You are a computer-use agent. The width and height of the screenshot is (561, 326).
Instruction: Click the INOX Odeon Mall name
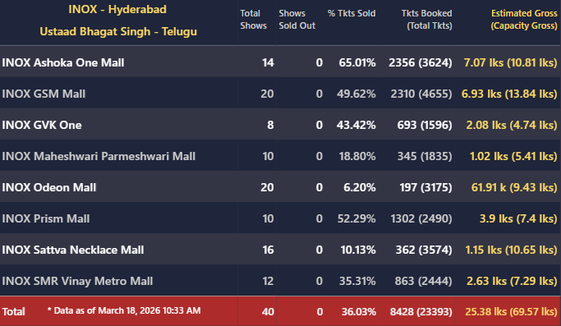(x=49, y=187)
